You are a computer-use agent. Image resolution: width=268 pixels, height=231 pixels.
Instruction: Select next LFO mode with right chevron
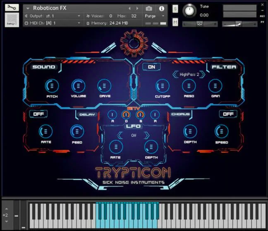coord(147,136)
